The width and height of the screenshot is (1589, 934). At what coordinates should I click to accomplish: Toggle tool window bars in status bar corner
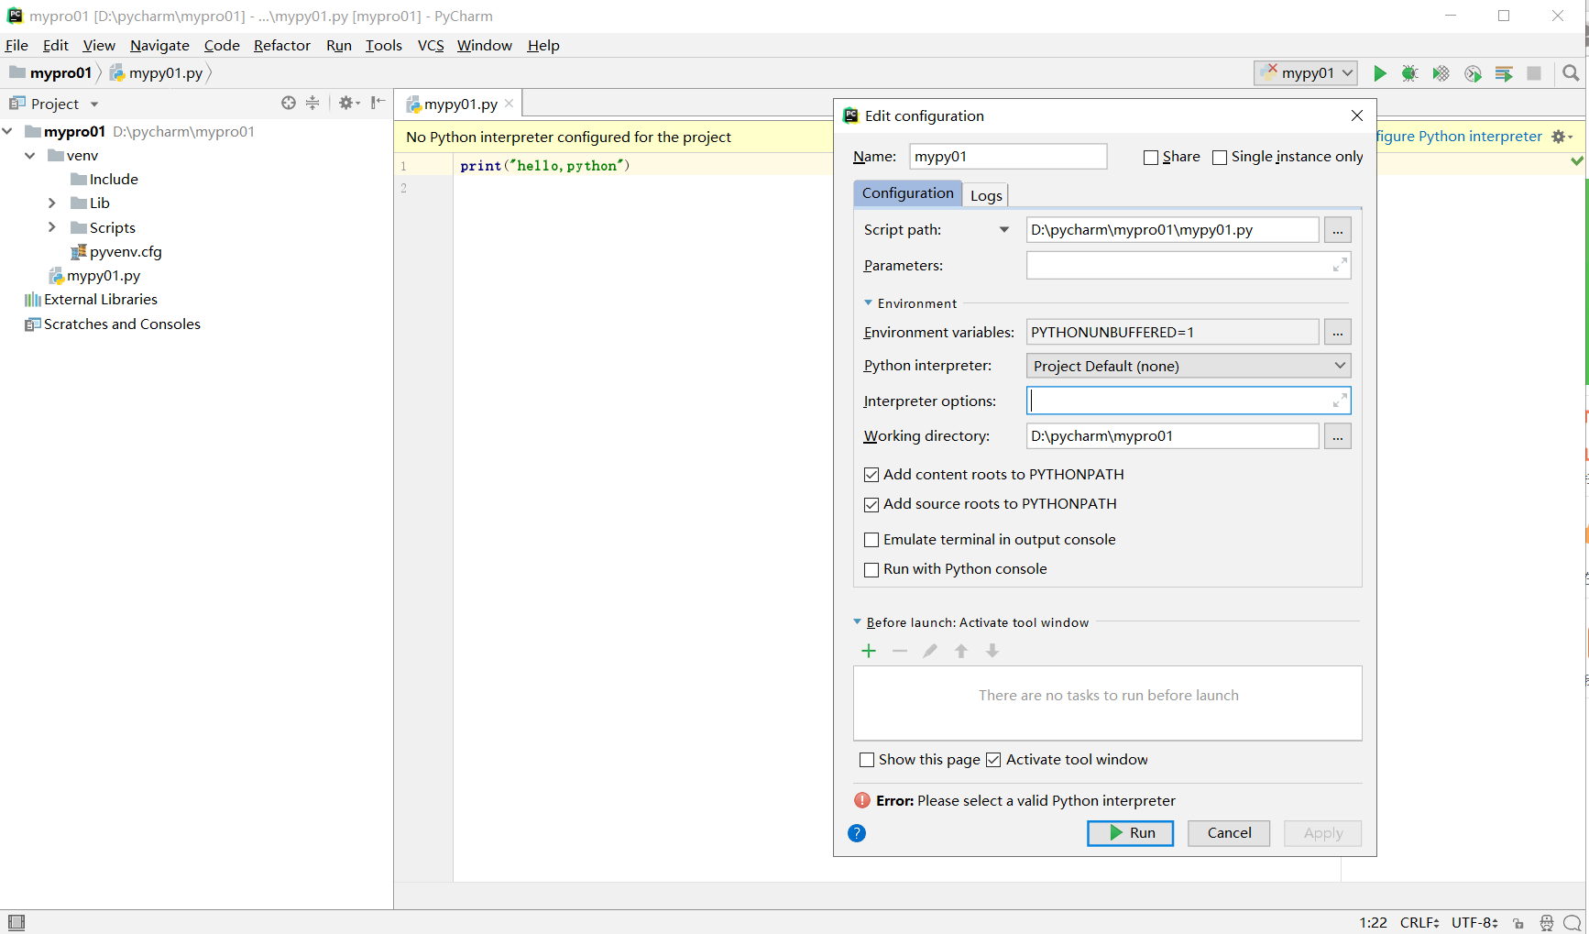16,922
